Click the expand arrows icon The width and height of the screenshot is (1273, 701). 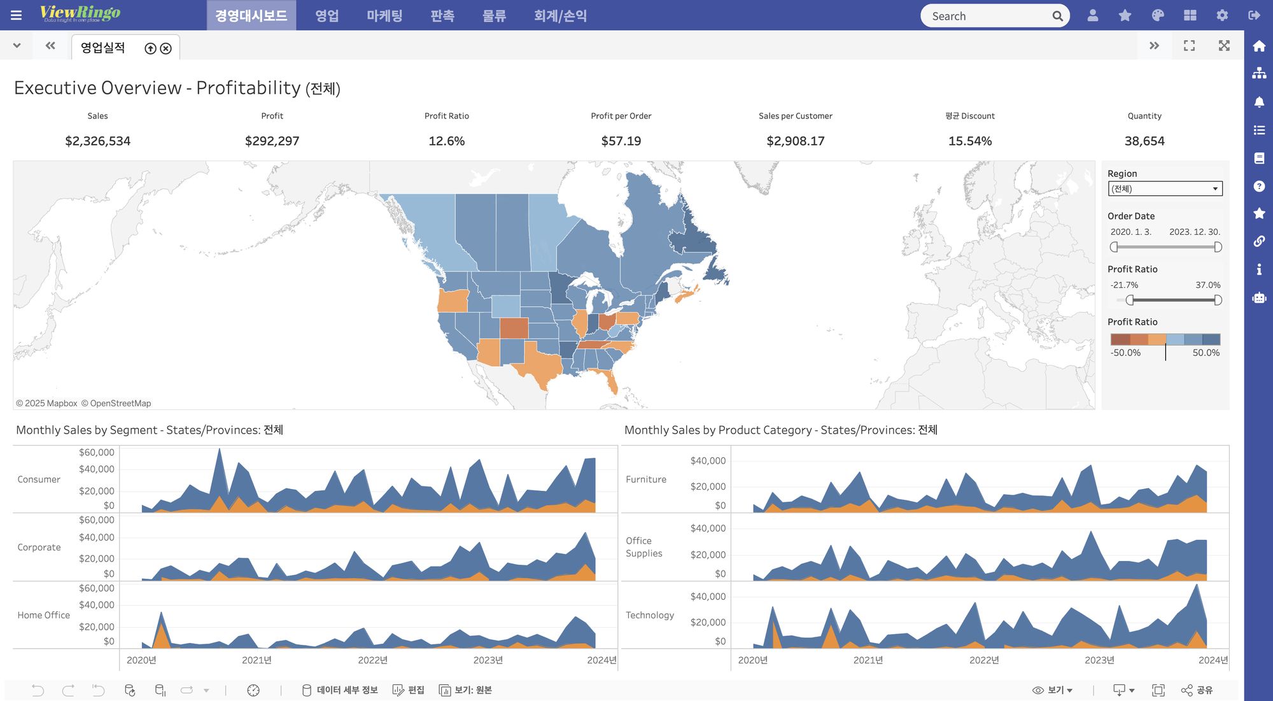(x=1224, y=46)
